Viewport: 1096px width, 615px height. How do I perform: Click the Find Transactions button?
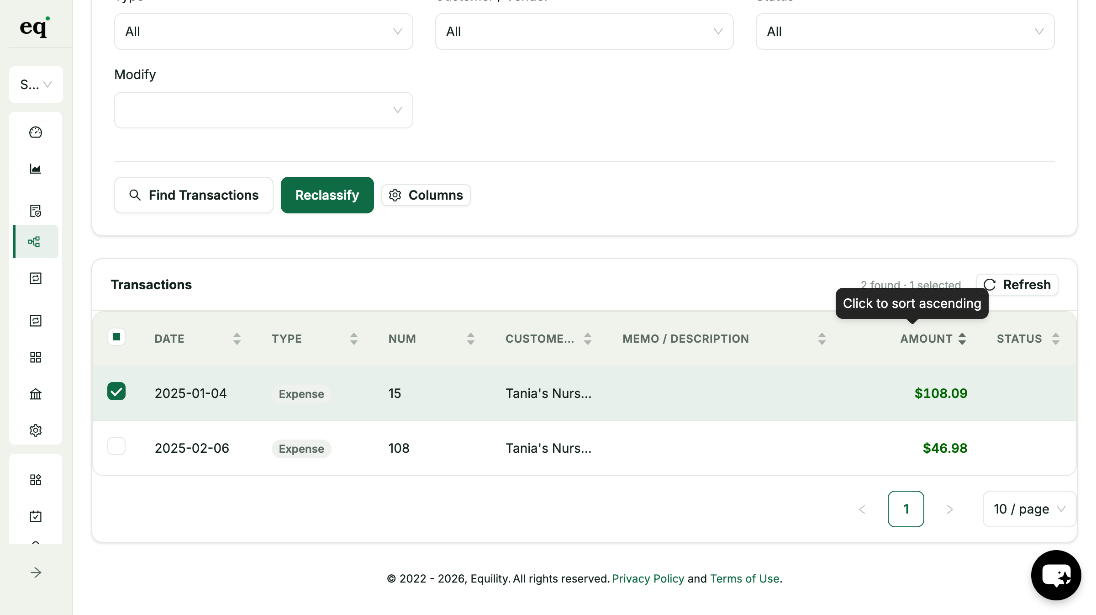tap(194, 195)
